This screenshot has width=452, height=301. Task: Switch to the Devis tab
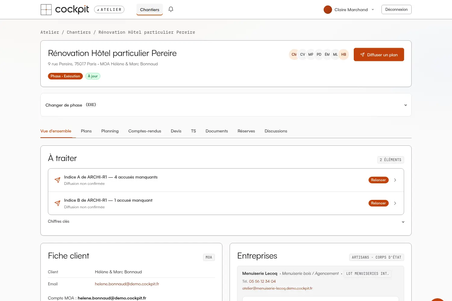(x=176, y=131)
